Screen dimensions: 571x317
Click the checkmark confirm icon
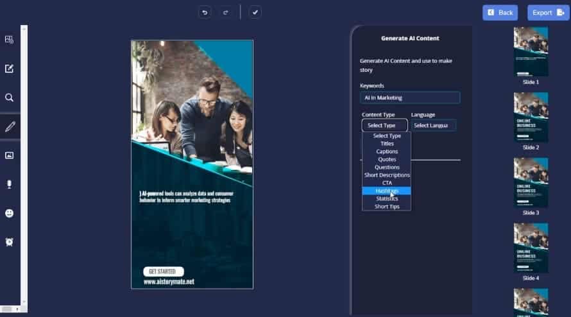(255, 12)
